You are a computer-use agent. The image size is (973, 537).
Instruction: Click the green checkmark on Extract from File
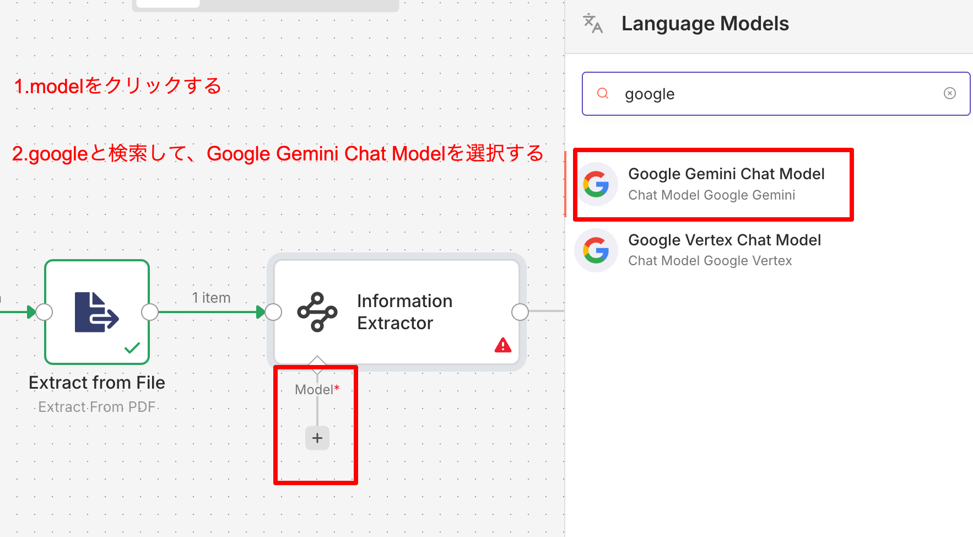pos(132,348)
